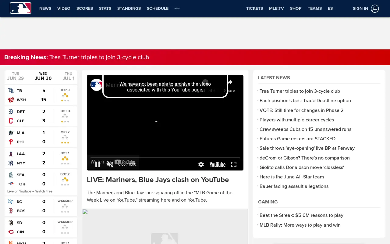The image size is (390, 244).
Task: Go to the Standings page
Action: pos(129,9)
